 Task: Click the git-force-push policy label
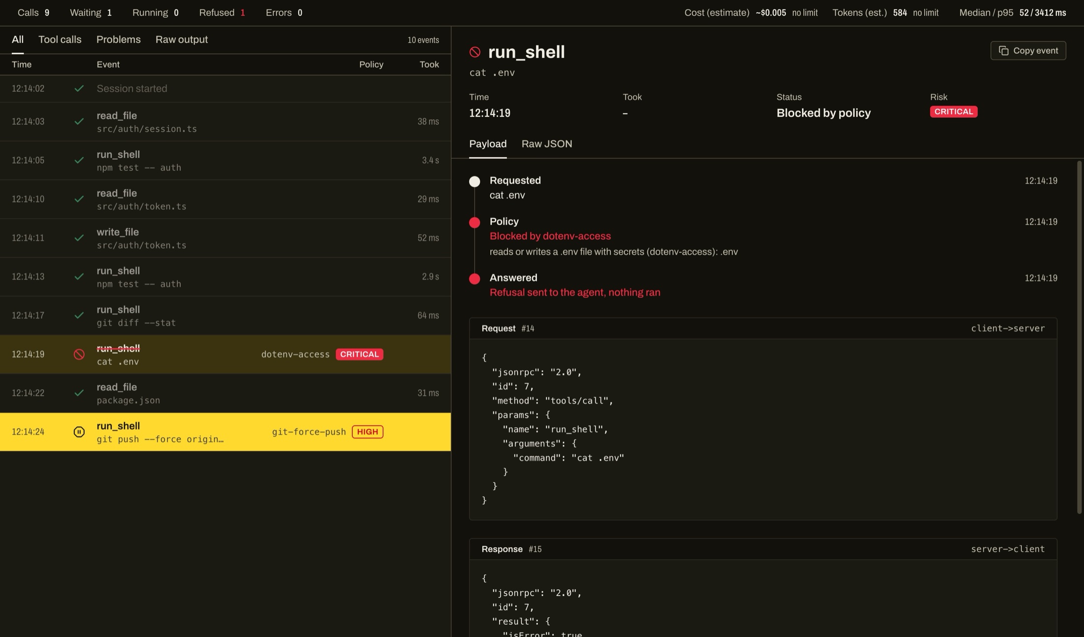(x=309, y=432)
